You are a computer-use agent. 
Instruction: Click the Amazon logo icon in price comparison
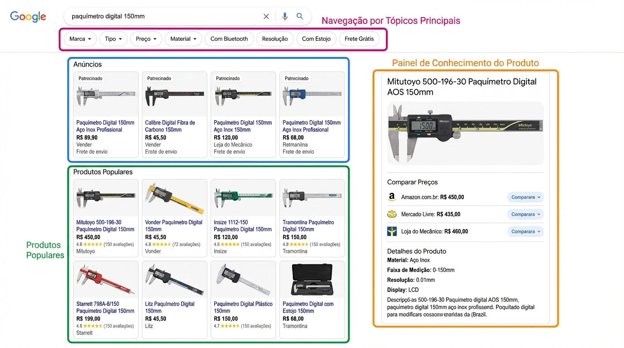(392, 197)
